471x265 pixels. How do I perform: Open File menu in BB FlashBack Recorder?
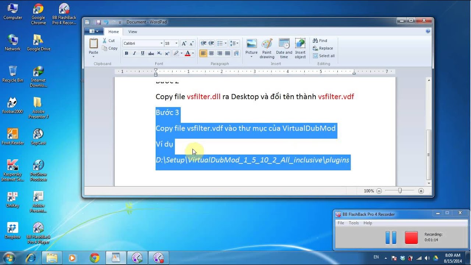click(341, 223)
